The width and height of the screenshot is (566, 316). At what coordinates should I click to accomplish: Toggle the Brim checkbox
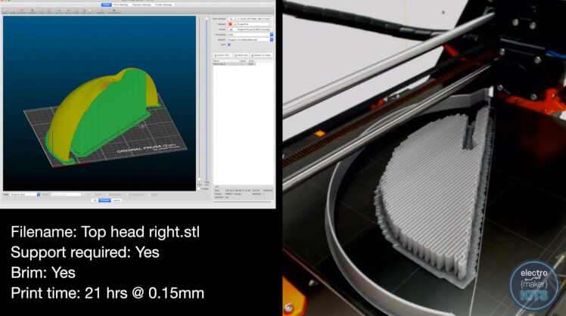pyautogui.click(x=229, y=45)
